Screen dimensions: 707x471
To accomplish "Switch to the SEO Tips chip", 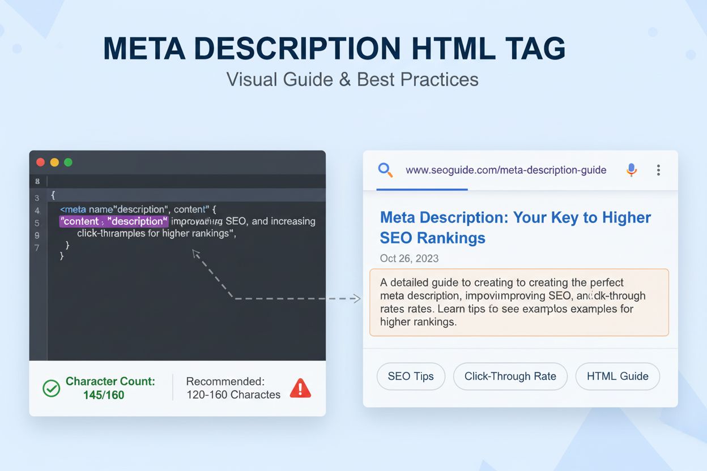I will (x=411, y=376).
